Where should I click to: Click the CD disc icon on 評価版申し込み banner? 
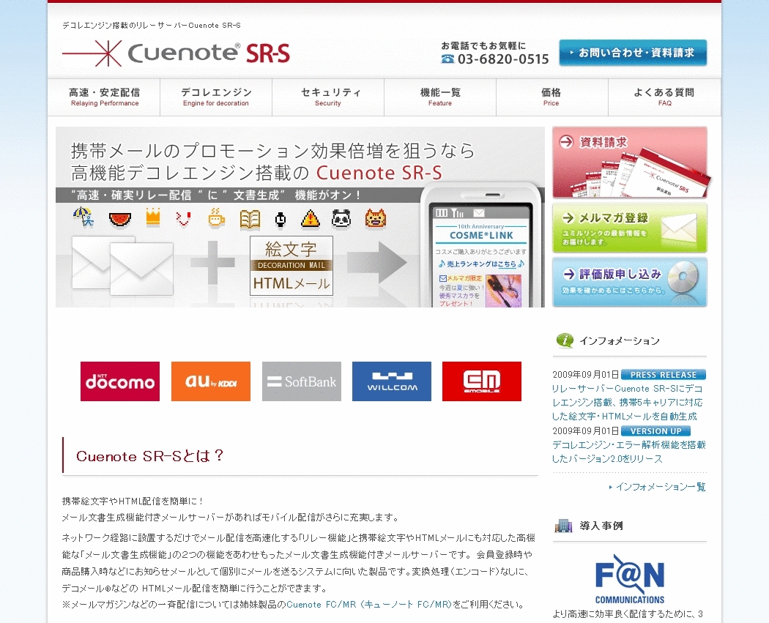(683, 277)
